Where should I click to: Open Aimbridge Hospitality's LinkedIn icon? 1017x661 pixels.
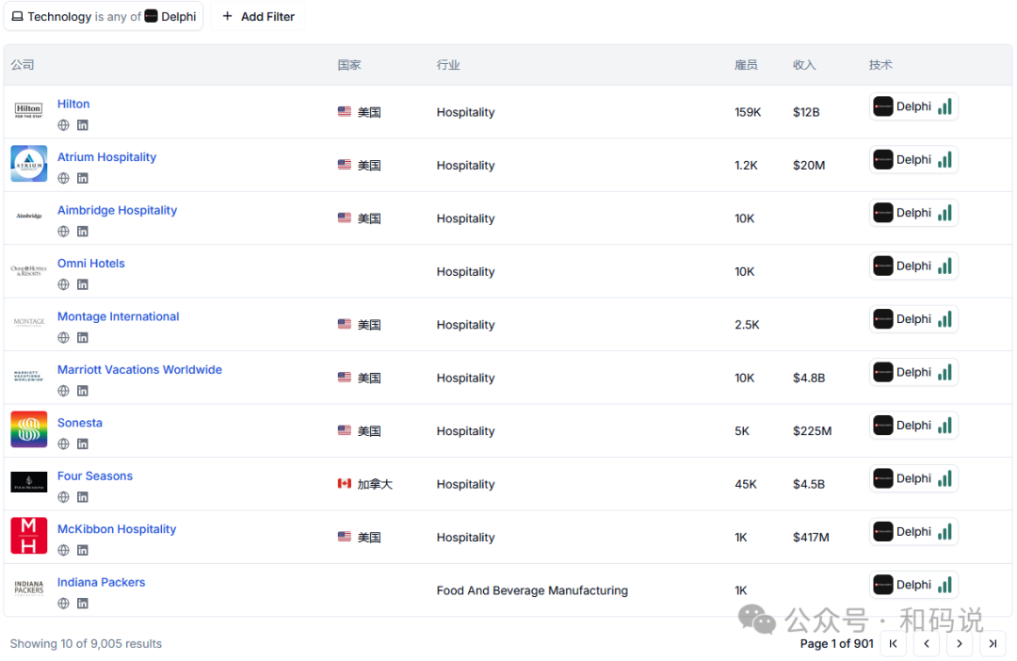point(82,232)
